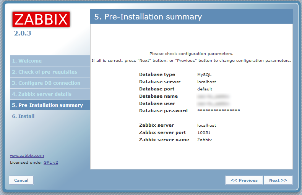302x195 pixels.
Task: Select the Pre-Installation summary step in sidebar
Action: (x=47, y=105)
